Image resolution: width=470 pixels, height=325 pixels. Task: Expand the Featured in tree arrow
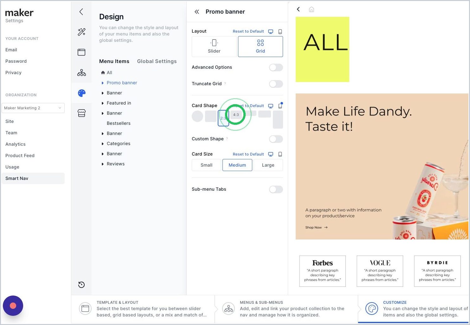[x=102, y=103]
